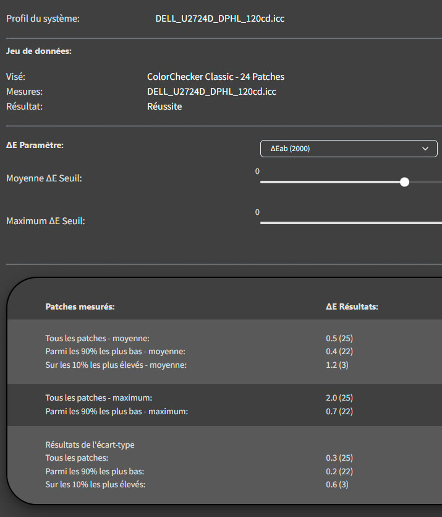The height and width of the screenshot is (517, 442).
Task: Click the 'Maximum ΔE Seuil:' label
Action: 46,221
